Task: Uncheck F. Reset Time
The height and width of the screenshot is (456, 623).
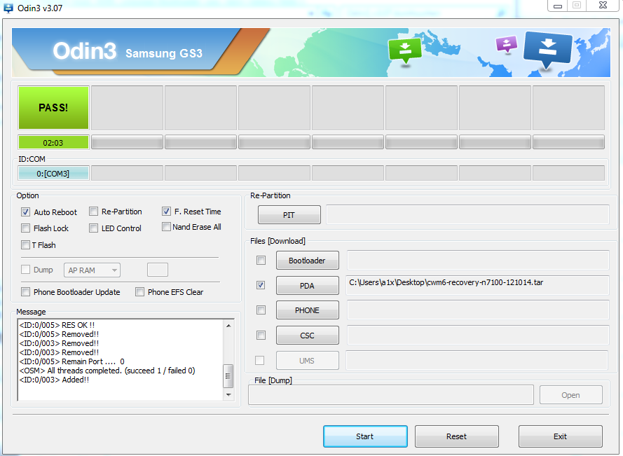Action: click(166, 212)
